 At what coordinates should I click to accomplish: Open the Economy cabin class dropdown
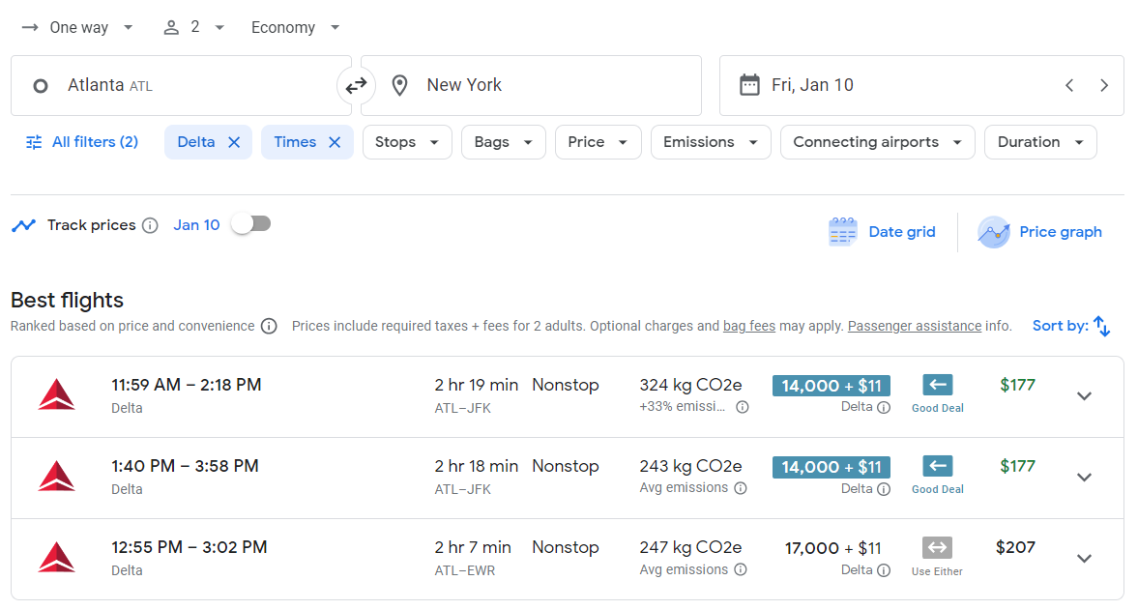tap(295, 26)
